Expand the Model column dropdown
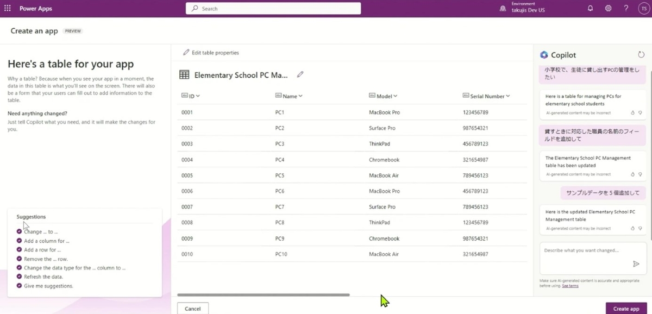The width and height of the screenshot is (652, 314). tap(396, 96)
